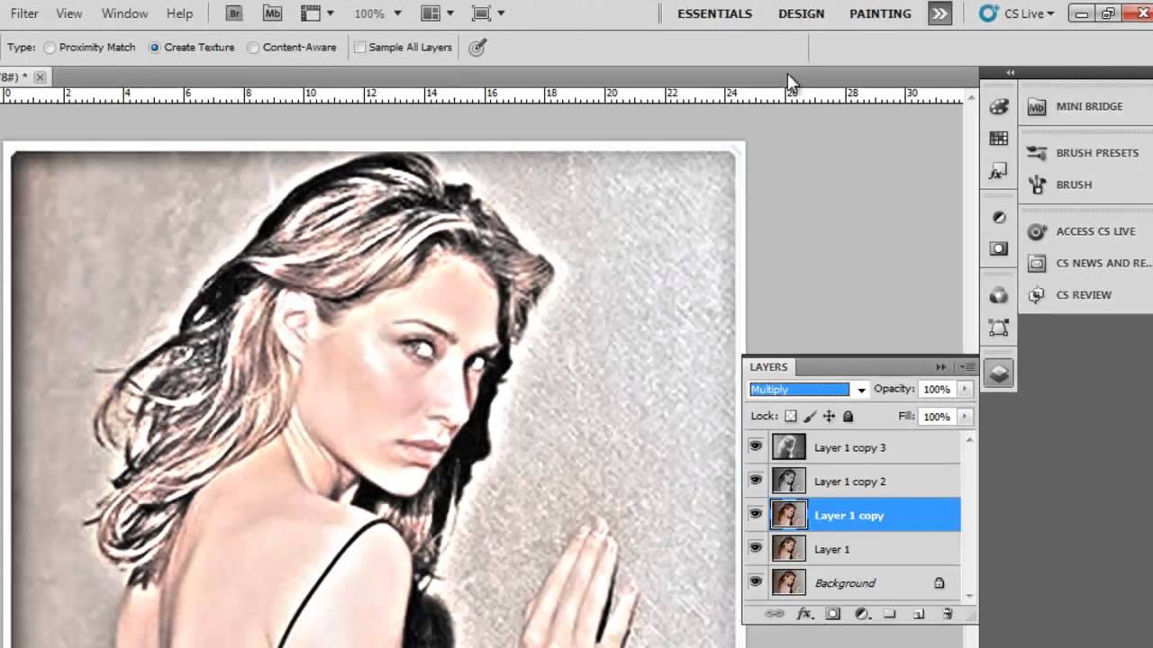Select the Layers panel tab
The height and width of the screenshot is (648, 1153).
point(768,367)
